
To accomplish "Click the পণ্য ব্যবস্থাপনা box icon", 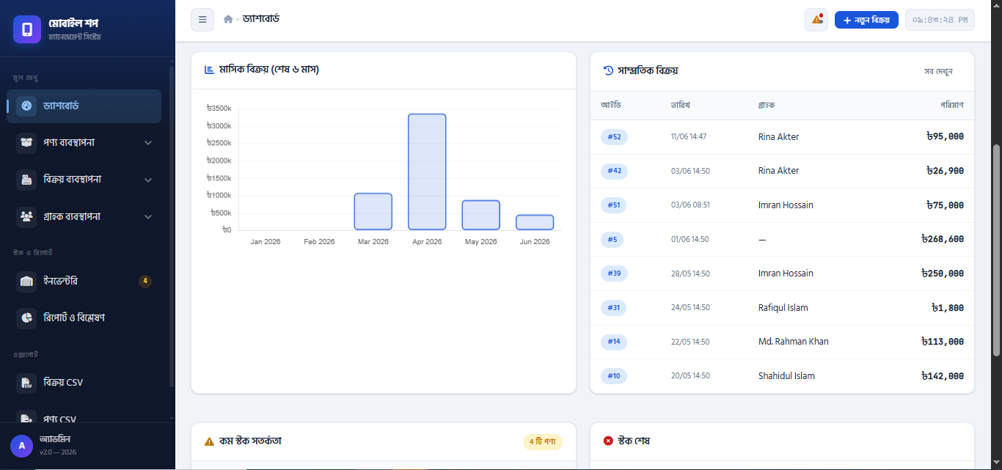I will [x=26, y=143].
